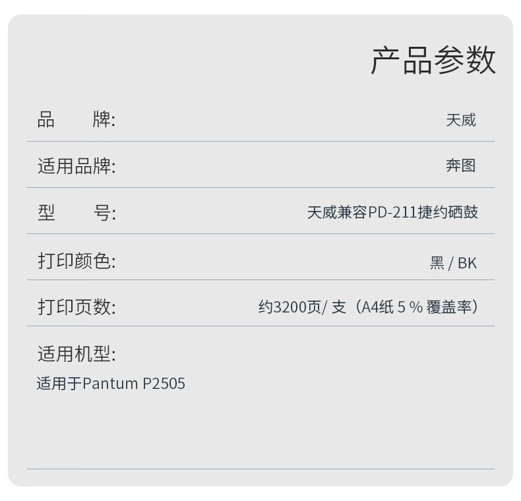
Task: Select the 适用机型 label
Action: 77,353
